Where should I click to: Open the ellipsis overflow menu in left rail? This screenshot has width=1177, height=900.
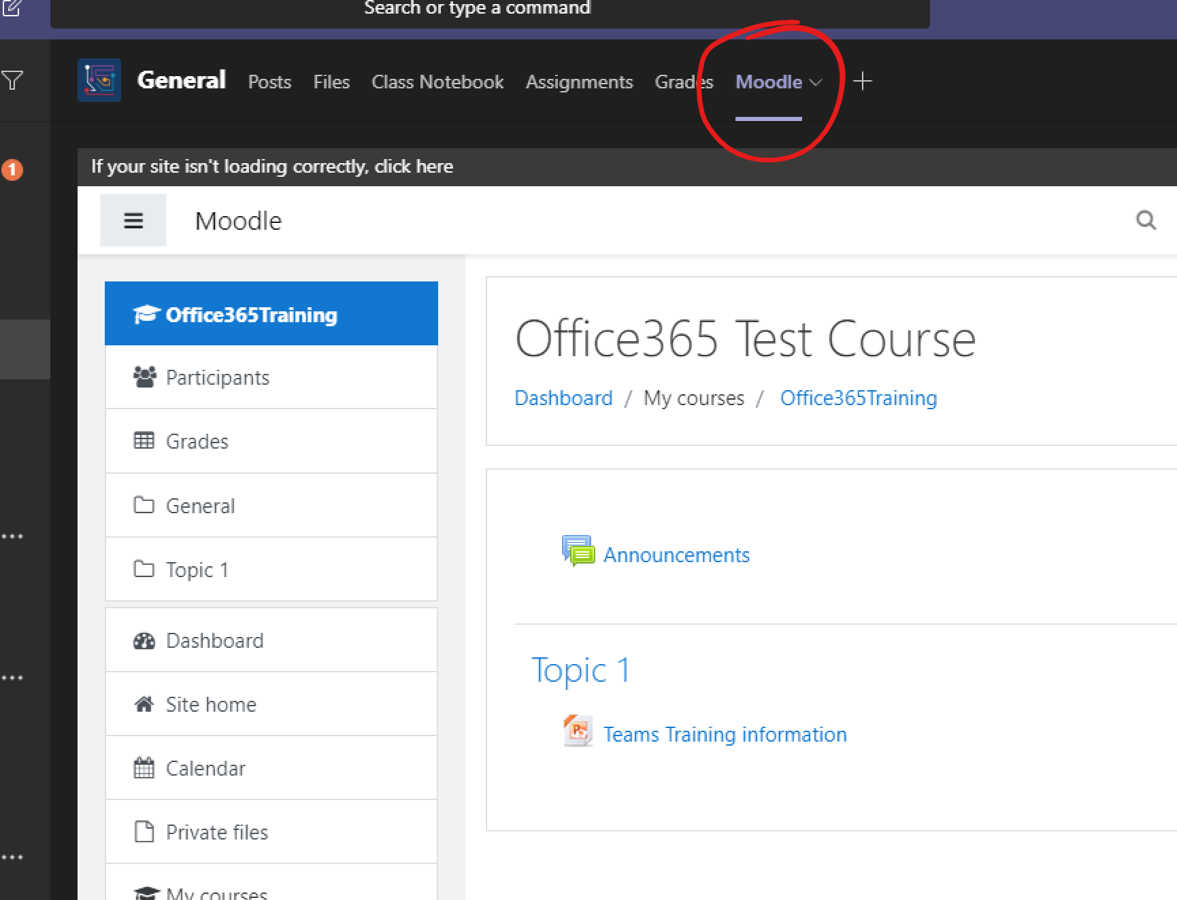coord(12,536)
